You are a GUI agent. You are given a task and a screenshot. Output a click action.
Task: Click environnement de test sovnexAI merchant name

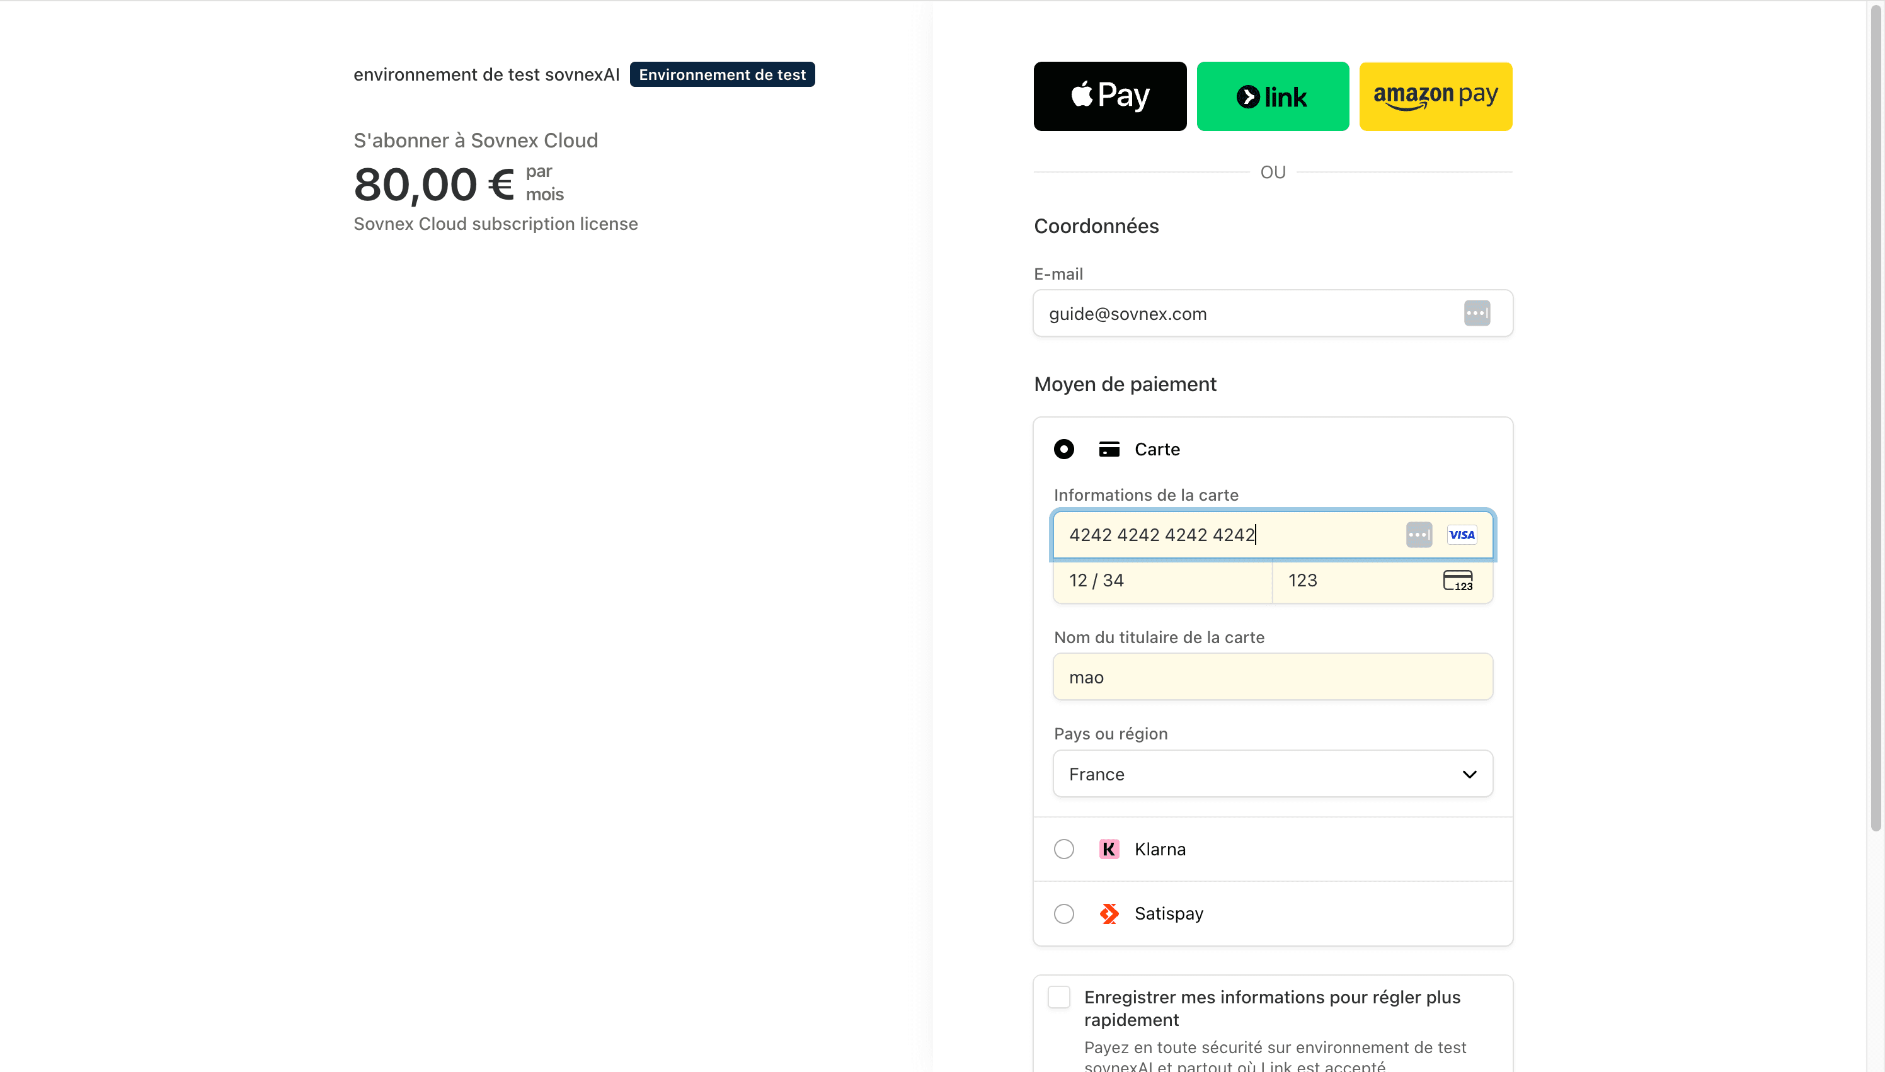[486, 74]
